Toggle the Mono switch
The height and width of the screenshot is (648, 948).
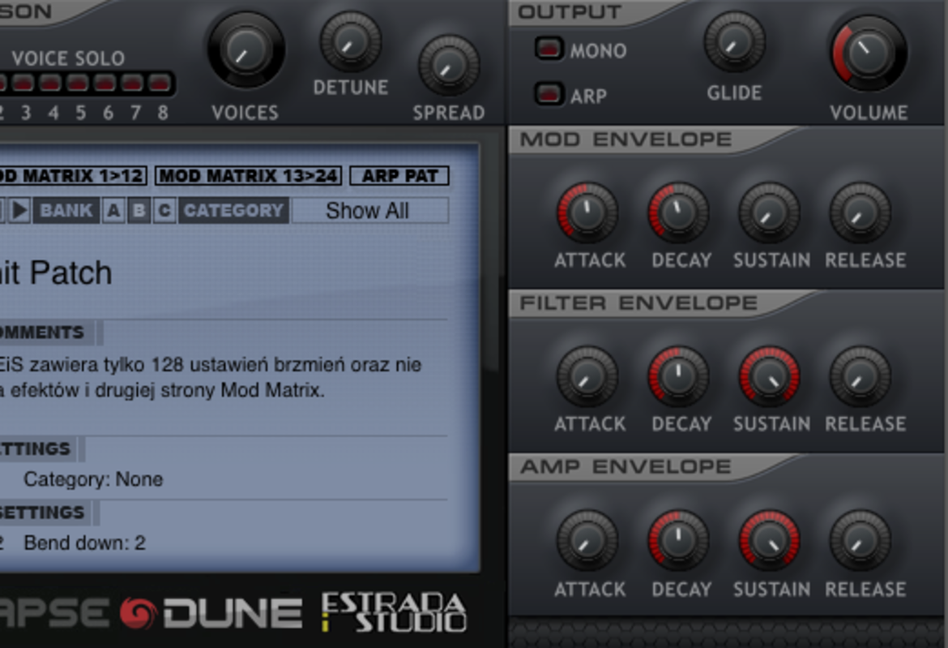tap(549, 49)
